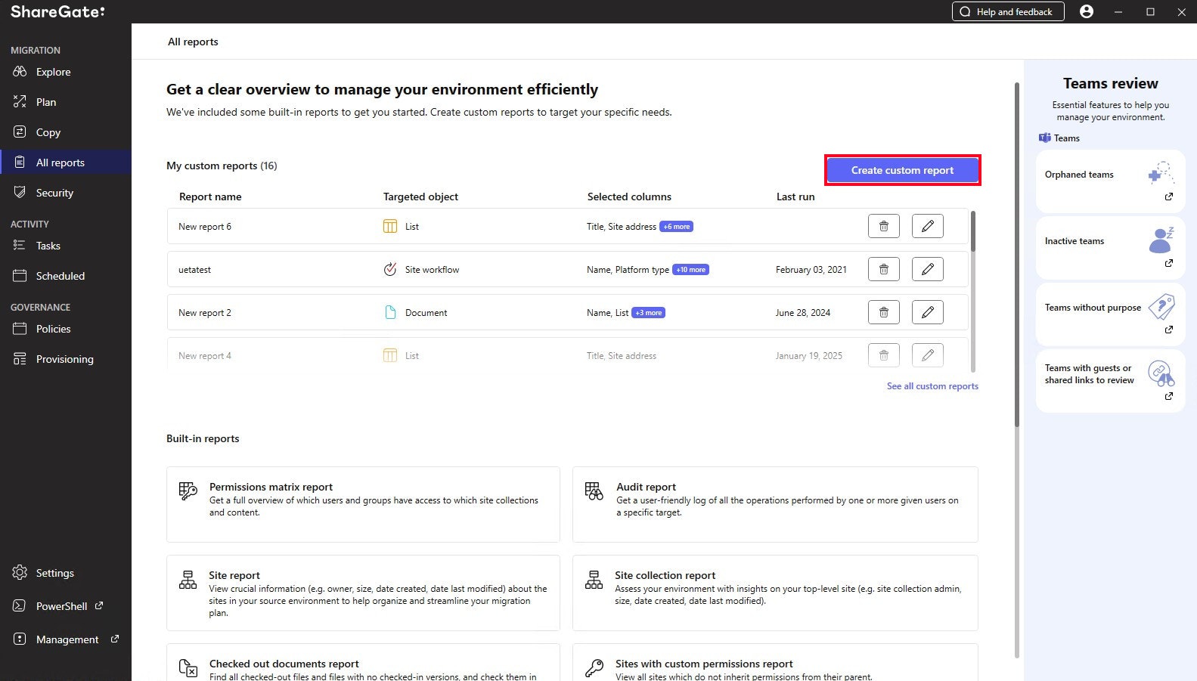Screen dimensions: 1197x681
Task: Open the Site report card
Action: (363, 593)
